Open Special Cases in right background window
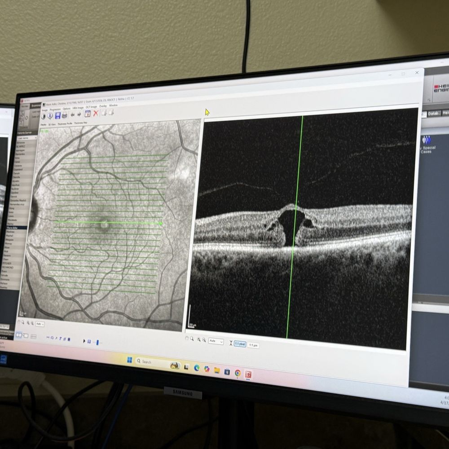The height and width of the screenshot is (449, 449). [x=427, y=145]
